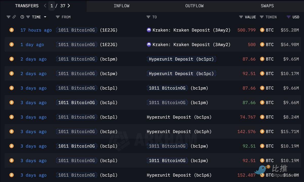Expand the TIME sort dropdown arrow

(x=45, y=17)
